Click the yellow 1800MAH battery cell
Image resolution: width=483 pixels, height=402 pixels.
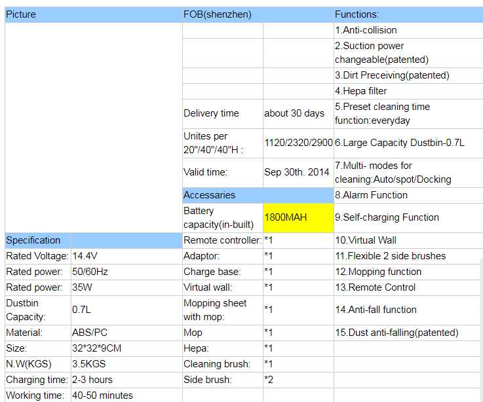click(298, 217)
